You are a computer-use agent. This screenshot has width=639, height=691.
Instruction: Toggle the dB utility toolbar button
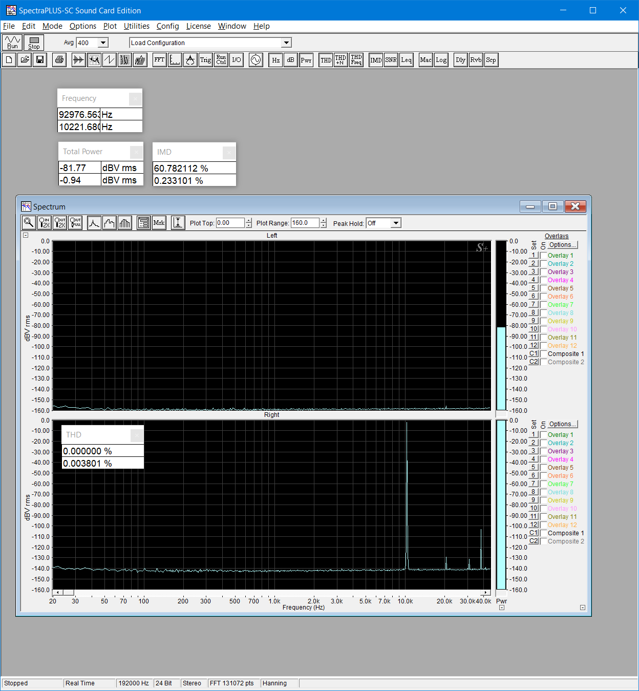tap(291, 60)
